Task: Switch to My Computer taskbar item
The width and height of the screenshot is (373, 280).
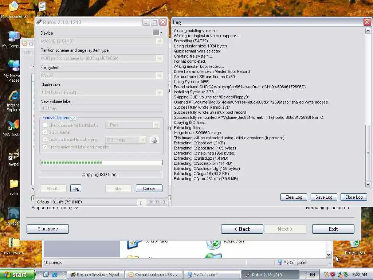Action: coord(212,275)
